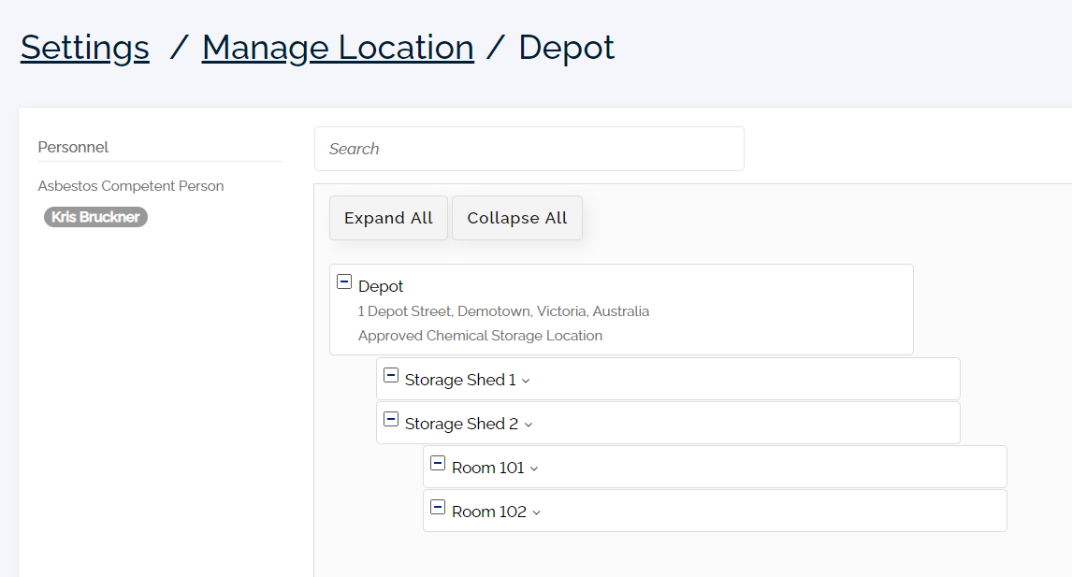1072x577 pixels.
Task: Select the Kris Bruckner personnel tag
Action: pyautogui.click(x=94, y=216)
